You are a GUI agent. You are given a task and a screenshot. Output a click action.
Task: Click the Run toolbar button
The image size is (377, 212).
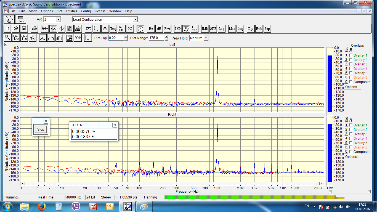pyautogui.click(x=9, y=20)
